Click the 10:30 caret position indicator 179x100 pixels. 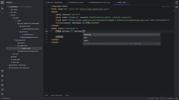[x=151, y=98]
